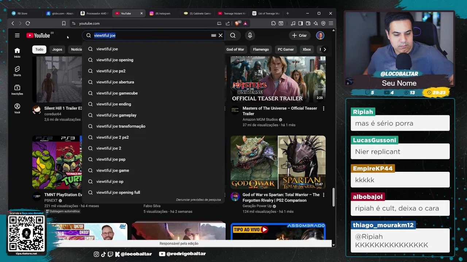Screen dimensions: 467x262
Task: Open Masters of the Universe teaser thumbnail
Action: click(x=278, y=79)
